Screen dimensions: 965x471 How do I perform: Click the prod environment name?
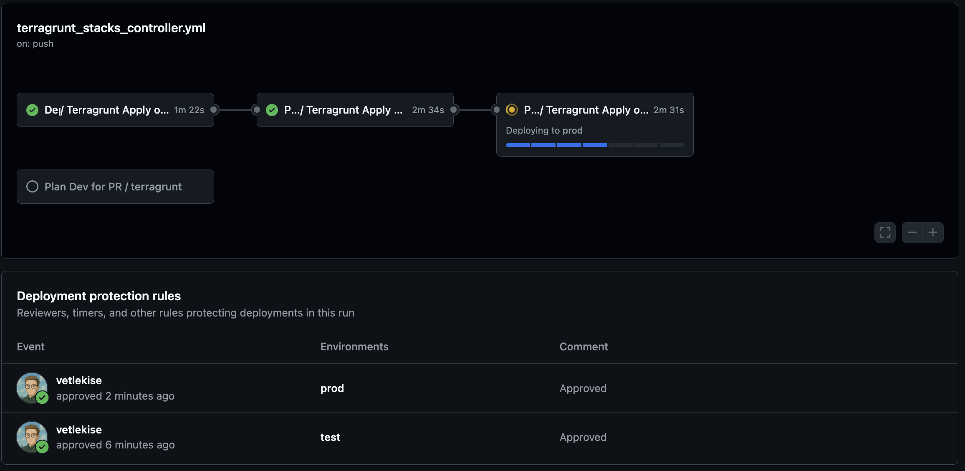[332, 388]
